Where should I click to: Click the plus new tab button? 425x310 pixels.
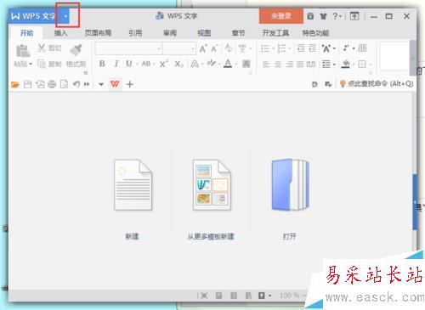point(130,84)
